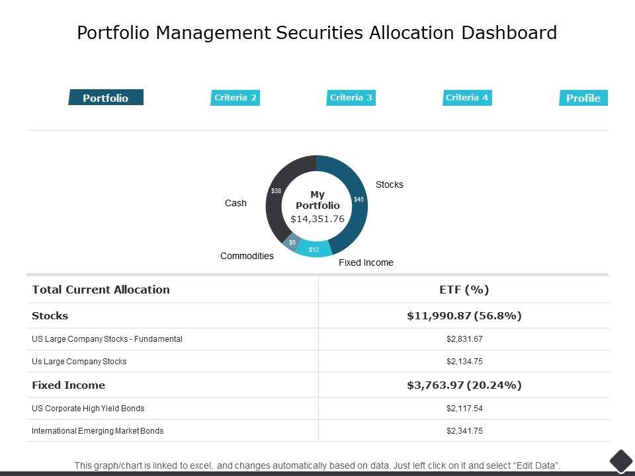Screen dimensions: 635x476
Task: Select the $38 Cash donut segment
Action: pos(276,192)
